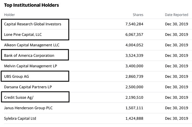The image size is (192, 127).
Task: Open Alkeon Capital Management LLC entry
Action: (32, 45)
